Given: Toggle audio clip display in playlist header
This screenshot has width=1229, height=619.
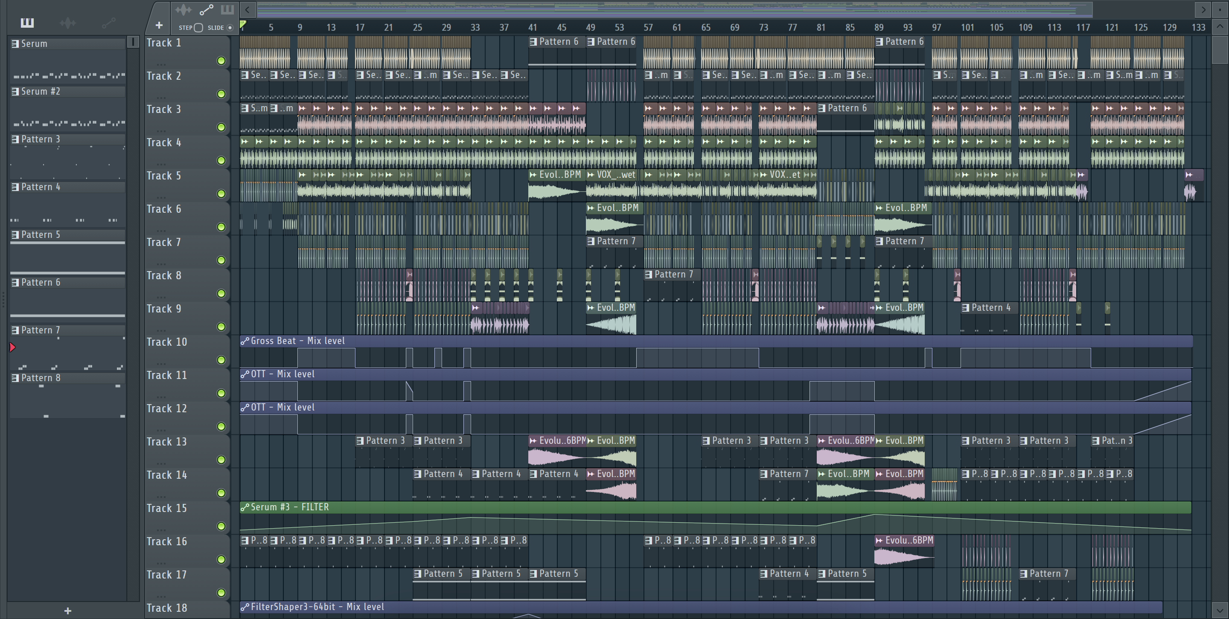Looking at the screenshot, I should tap(183, 9).
